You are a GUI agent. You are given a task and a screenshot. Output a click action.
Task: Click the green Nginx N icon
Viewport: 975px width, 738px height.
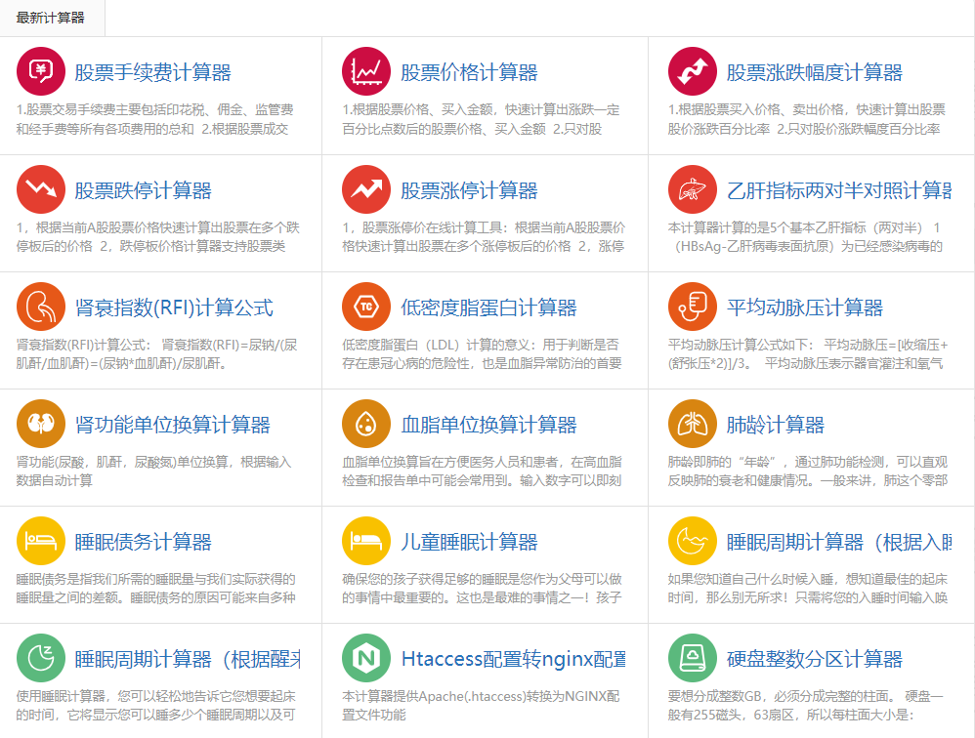pos(366,658)
